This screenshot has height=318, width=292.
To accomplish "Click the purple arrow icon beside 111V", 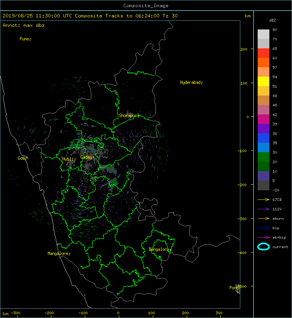I will pyautogui.click(x=263, y=209).
